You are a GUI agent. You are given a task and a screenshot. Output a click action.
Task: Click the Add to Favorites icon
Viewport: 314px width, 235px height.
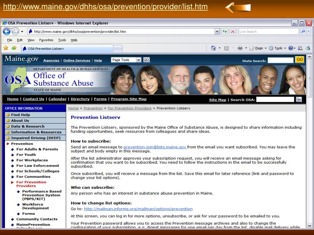point(14,48)
